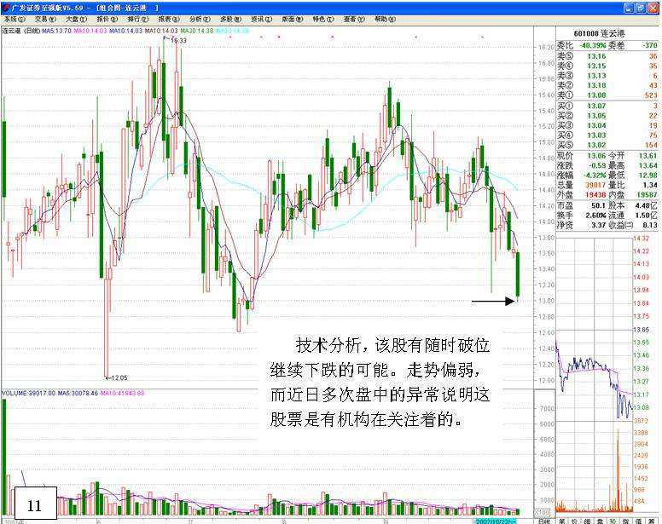This screenshot has height=524, width=662.
Task: Click the 委比 value -40.39%
Action: 593,45
